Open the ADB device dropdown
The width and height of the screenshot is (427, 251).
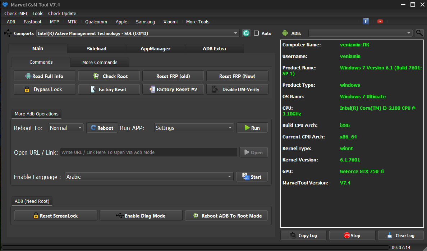coord(361,33)
